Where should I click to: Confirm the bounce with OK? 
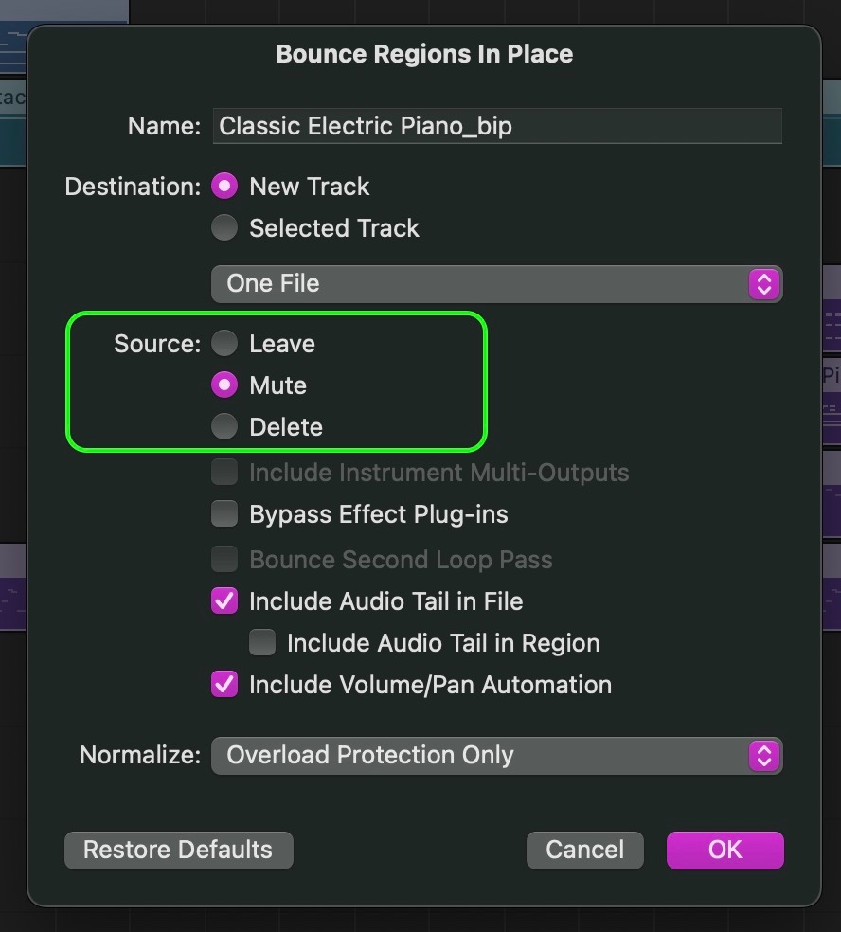point(725,850)
